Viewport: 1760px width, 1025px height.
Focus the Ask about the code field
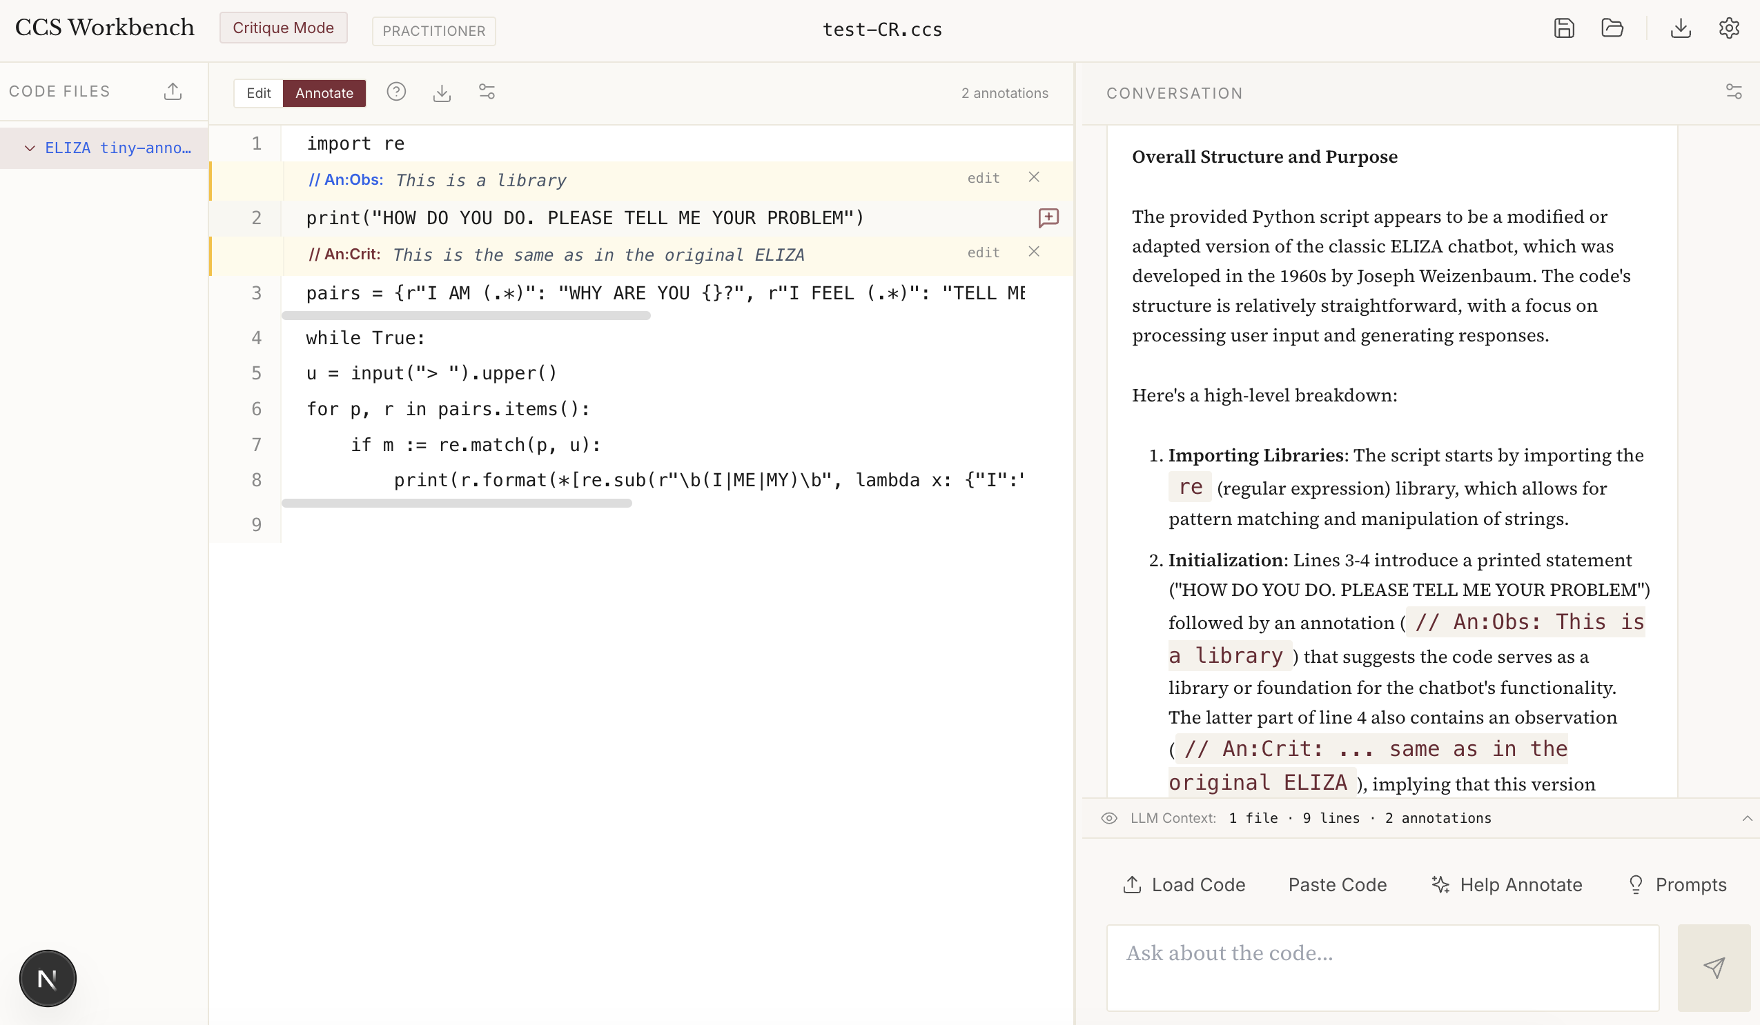tap(1382, 967)
